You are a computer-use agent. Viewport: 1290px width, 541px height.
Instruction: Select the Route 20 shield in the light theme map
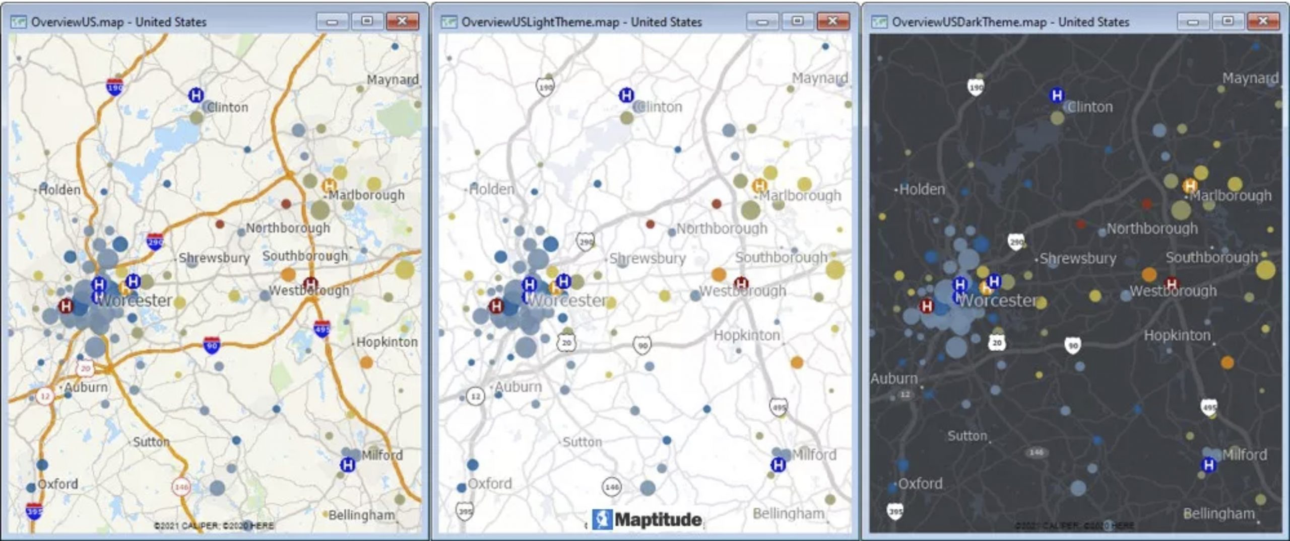tap(567, 343)
